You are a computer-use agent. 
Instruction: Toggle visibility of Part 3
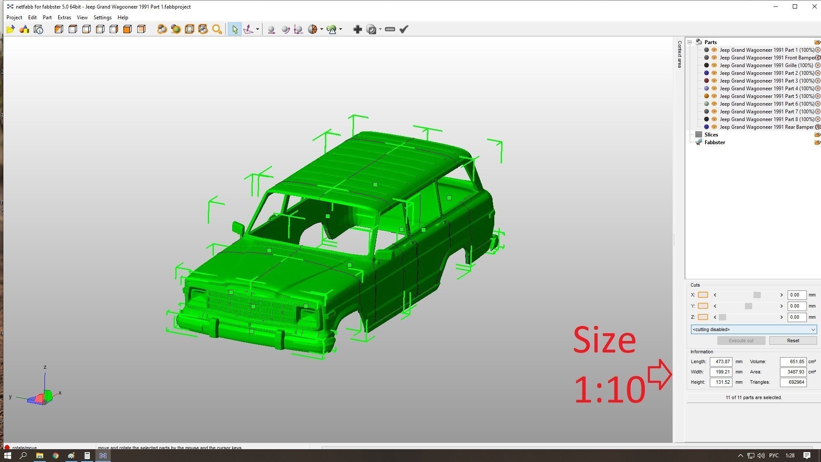coord(714,80)
